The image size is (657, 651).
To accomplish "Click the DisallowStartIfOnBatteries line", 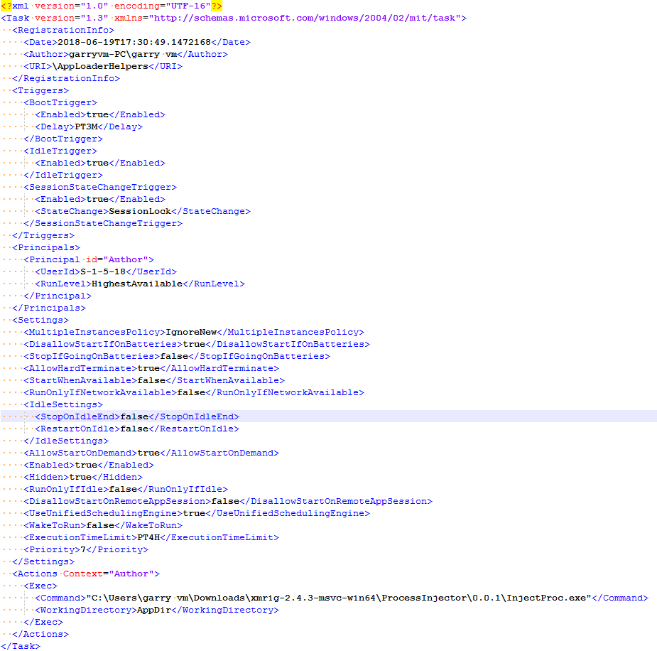I will [x=197, y=344].
